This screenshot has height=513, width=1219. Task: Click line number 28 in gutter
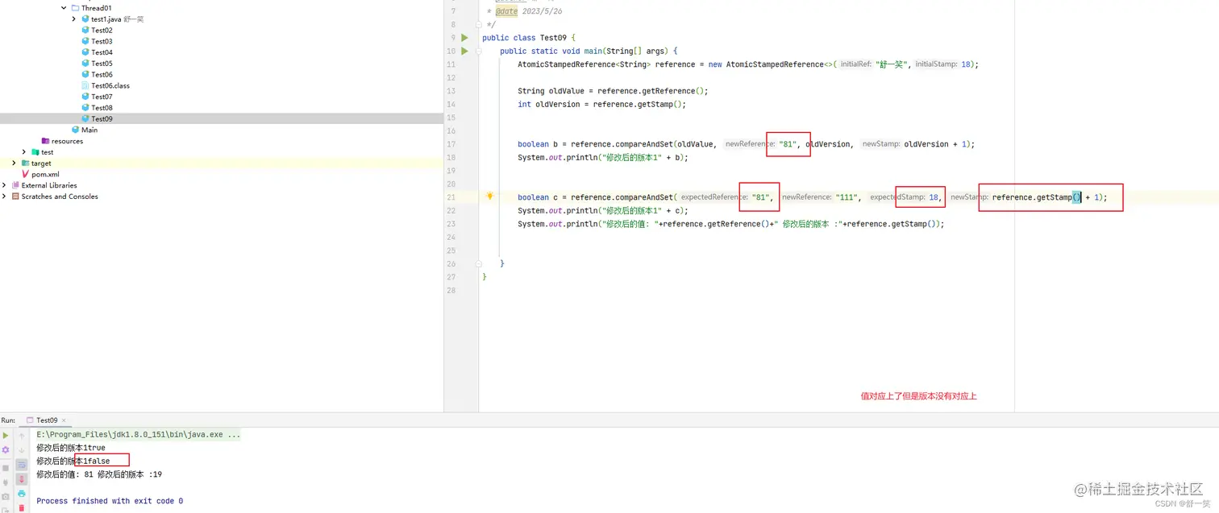tap(451, 290)
